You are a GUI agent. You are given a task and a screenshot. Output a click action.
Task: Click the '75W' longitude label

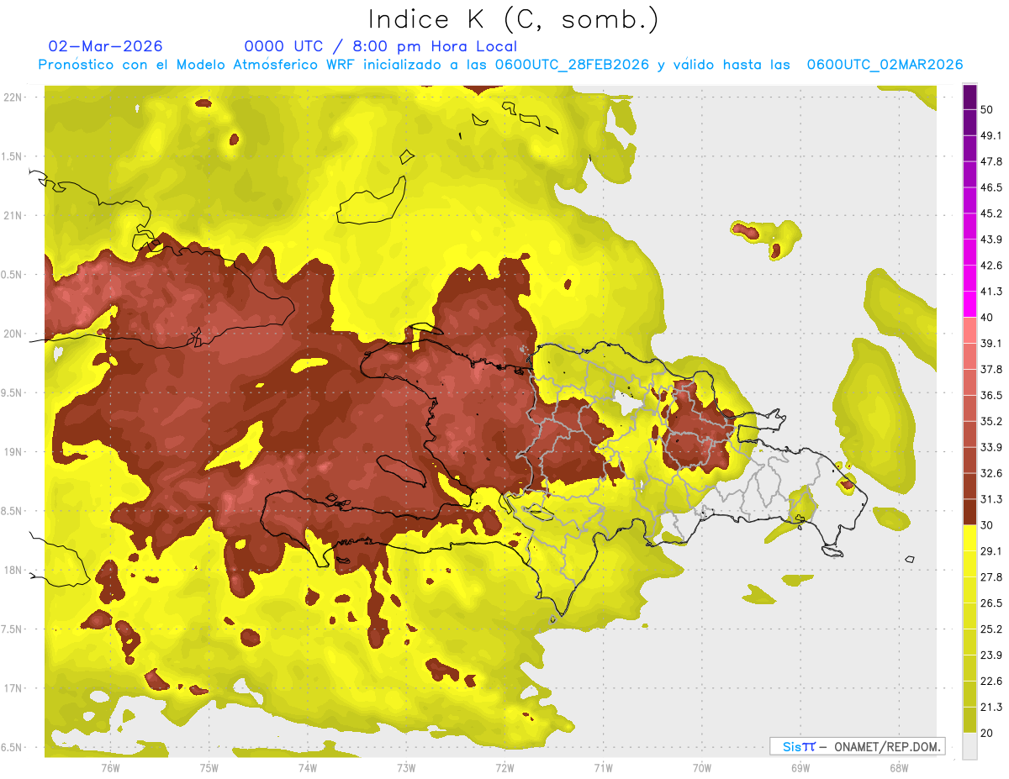[209, 767]
